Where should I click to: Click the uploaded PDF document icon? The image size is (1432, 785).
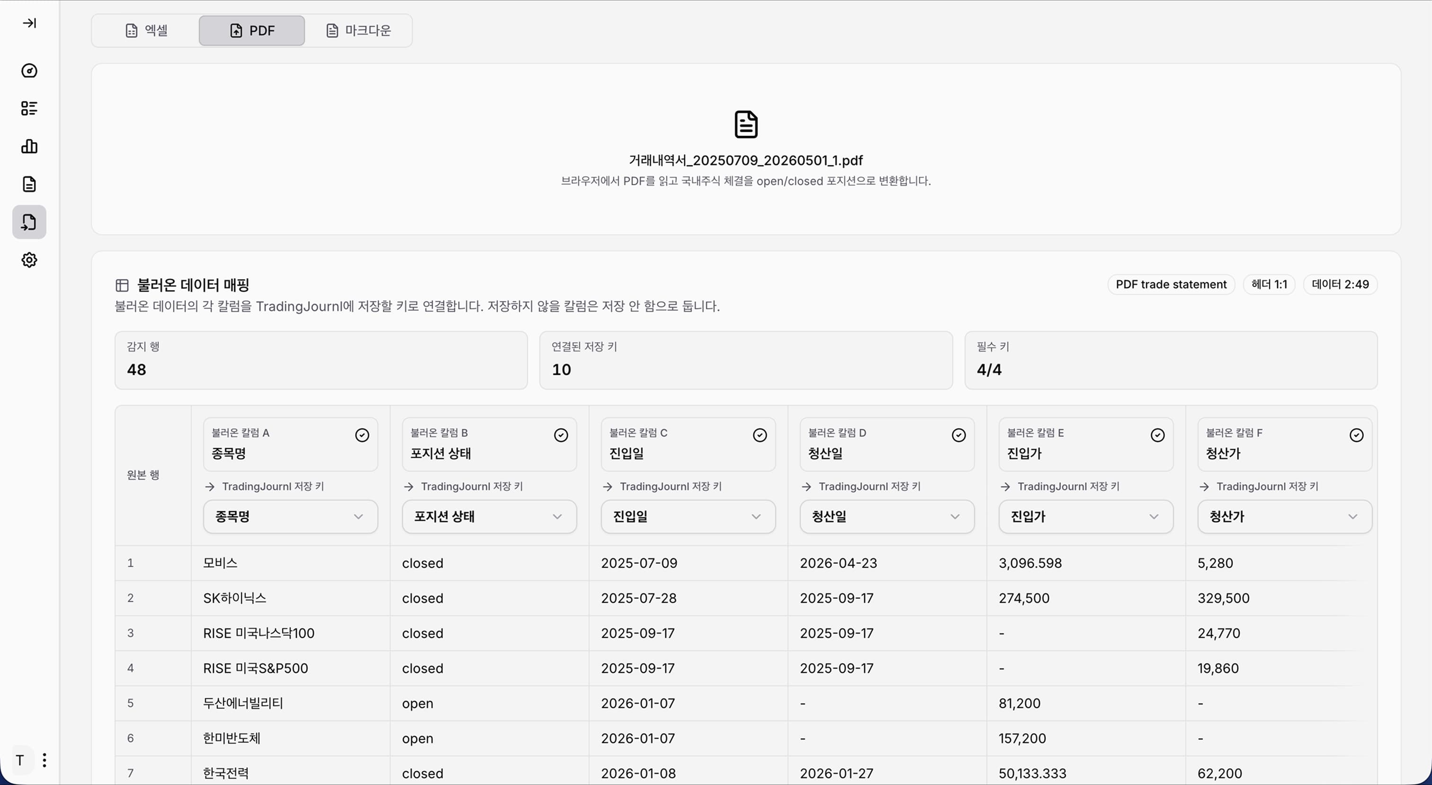pos(746,124)
